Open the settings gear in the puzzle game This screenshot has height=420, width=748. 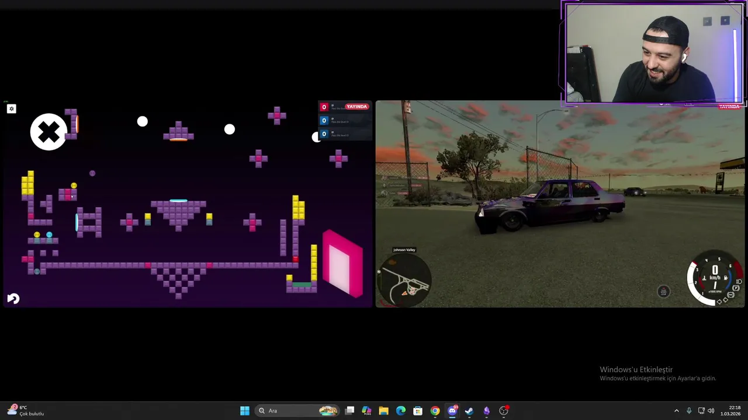(x=11, y=108)
